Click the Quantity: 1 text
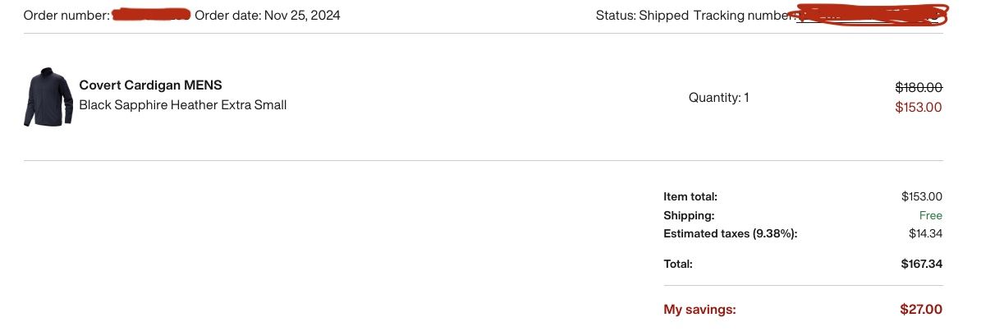Screen dimensions: 981x336 coord(718,98)
